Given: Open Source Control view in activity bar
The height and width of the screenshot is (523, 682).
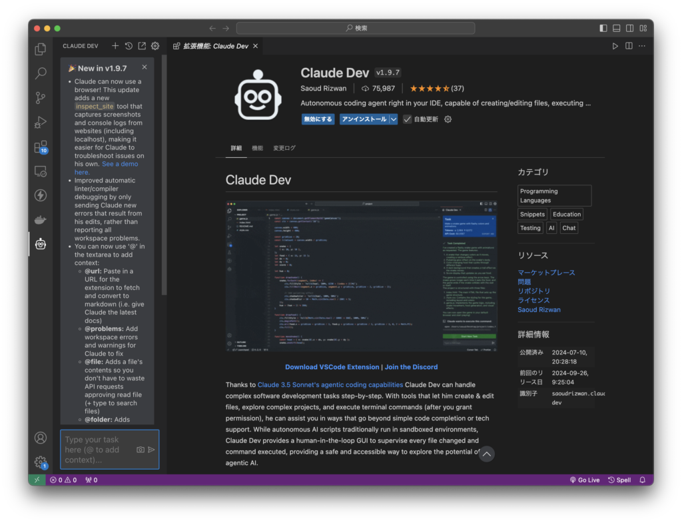Looking at the screenshot, I should (41, 97).
